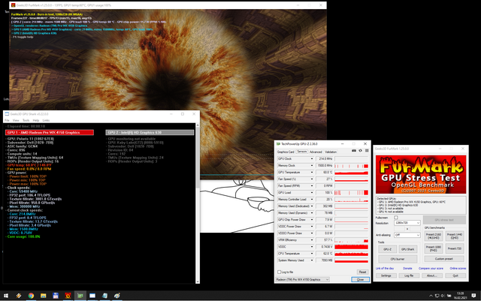
Task: Run Preset:2160 (4K/UHD) benchmark
Action: coord(434,236)
